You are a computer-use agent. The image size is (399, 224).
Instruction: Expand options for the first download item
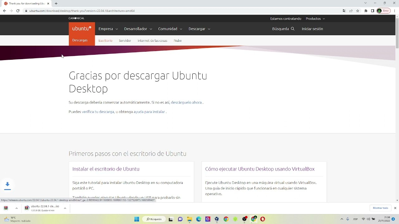pos(17,208)
